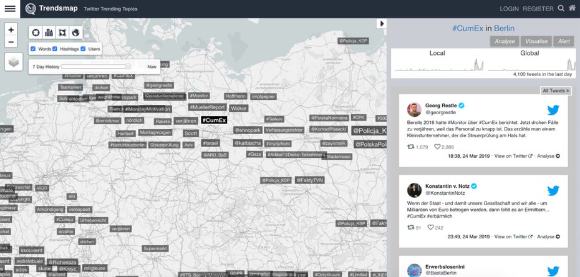Screen dimensions: 580x277
Task: Click the @PolskaNormalna map tag
Action: pos(329,118)
